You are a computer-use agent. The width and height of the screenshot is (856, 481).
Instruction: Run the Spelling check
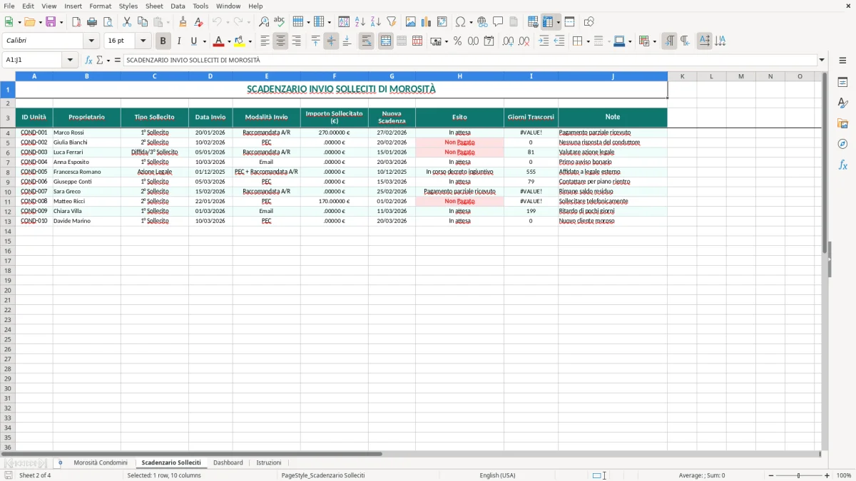point(280,22)
